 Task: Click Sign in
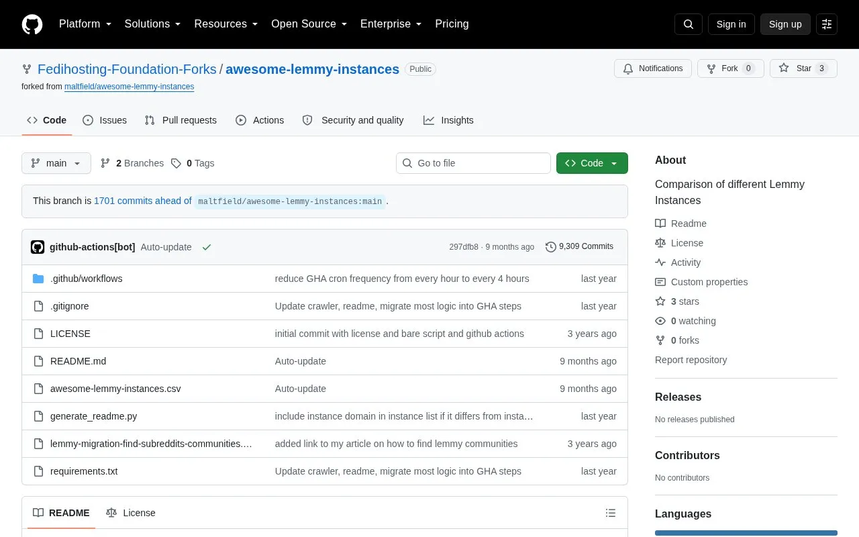tap(731, 24)
